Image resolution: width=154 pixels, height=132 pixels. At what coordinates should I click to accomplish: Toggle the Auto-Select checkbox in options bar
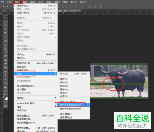click(11, 7)
